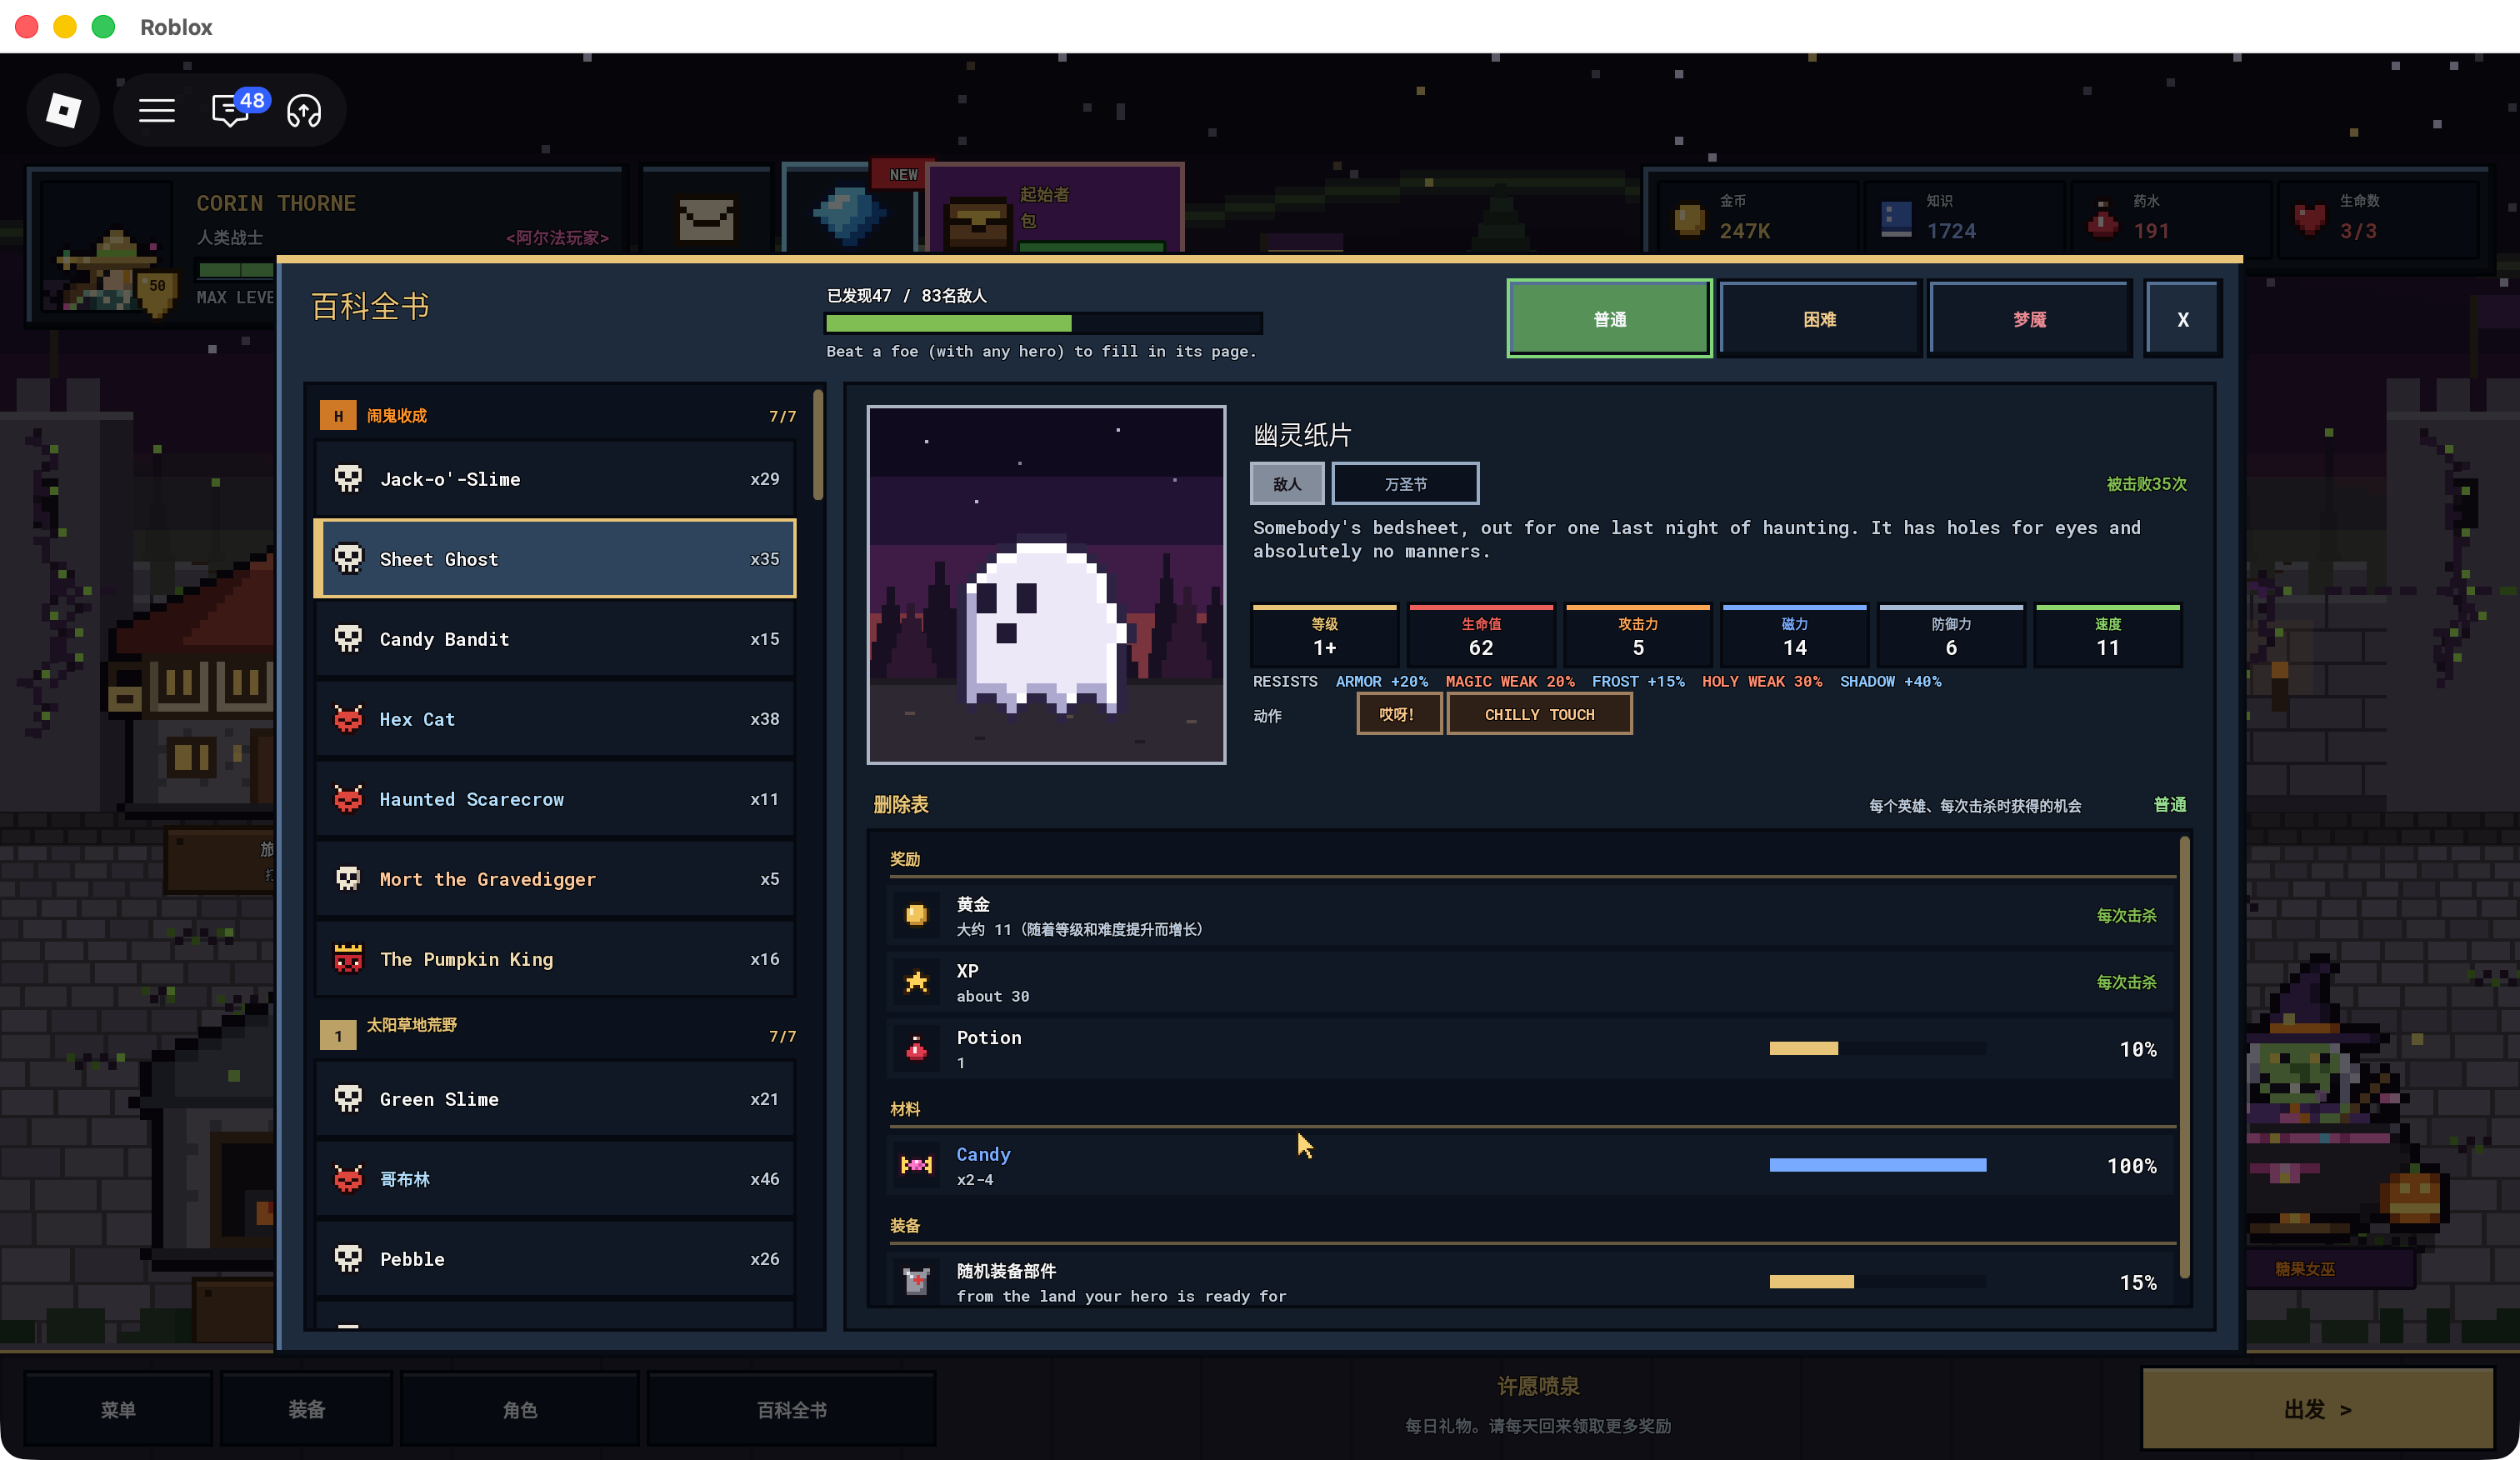Click the Roblox logo icon
The width and height of the screenshot is (2520, 1460).
point(64,110)
